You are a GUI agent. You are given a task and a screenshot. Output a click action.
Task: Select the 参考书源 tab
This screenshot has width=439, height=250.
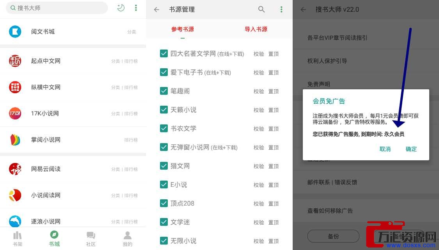pyautogui.click(x=183, y=29)
